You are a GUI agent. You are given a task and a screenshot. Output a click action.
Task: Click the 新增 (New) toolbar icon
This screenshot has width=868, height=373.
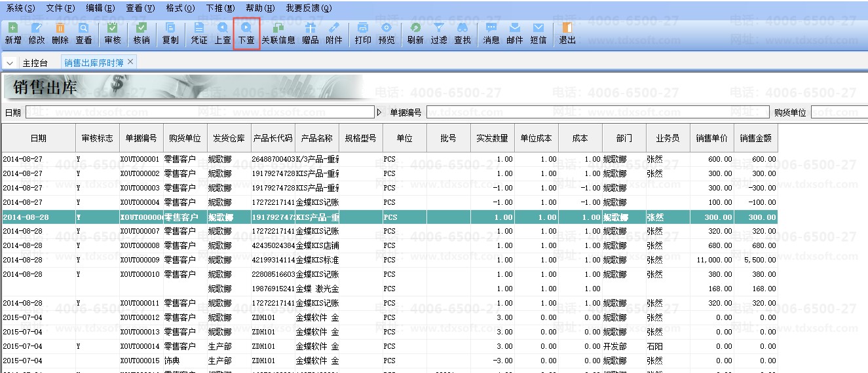pyautogui.click(x=13, y=33)
